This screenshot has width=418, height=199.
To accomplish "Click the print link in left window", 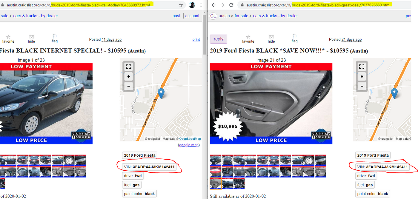I will tap(196, 39).
